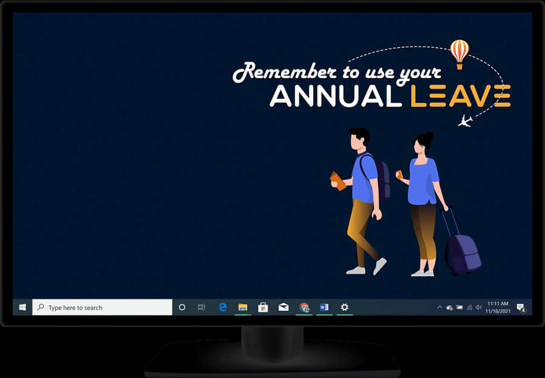Image resolution: width=545 pixels, height=378 pixels.
Task: Open the Settings gear app
Action: point(345,307)
